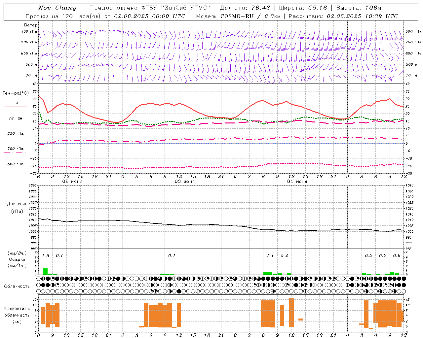
Task: Click the 'Осадки' precipitation label
Action: (x=17, y=259)
